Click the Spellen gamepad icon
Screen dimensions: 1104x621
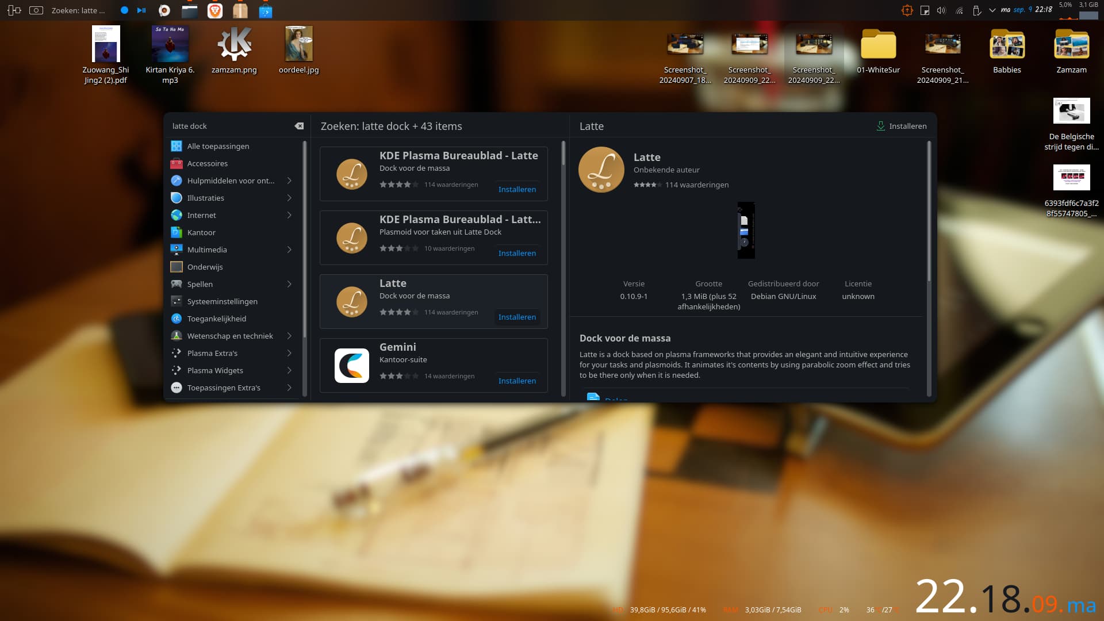coord(177,284)
